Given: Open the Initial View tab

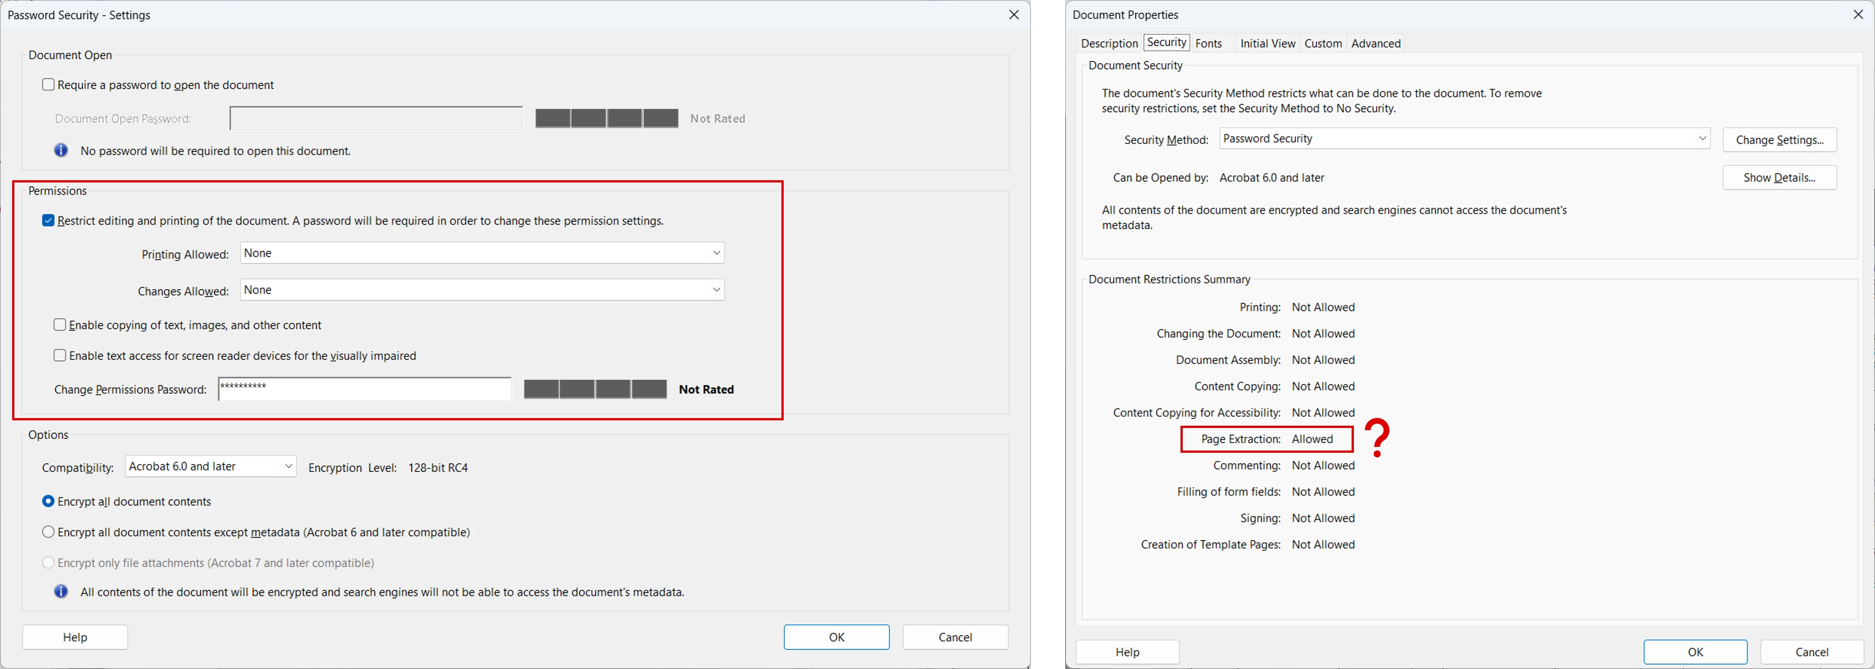Looking at the screenshot, I should click(1267, 44).
